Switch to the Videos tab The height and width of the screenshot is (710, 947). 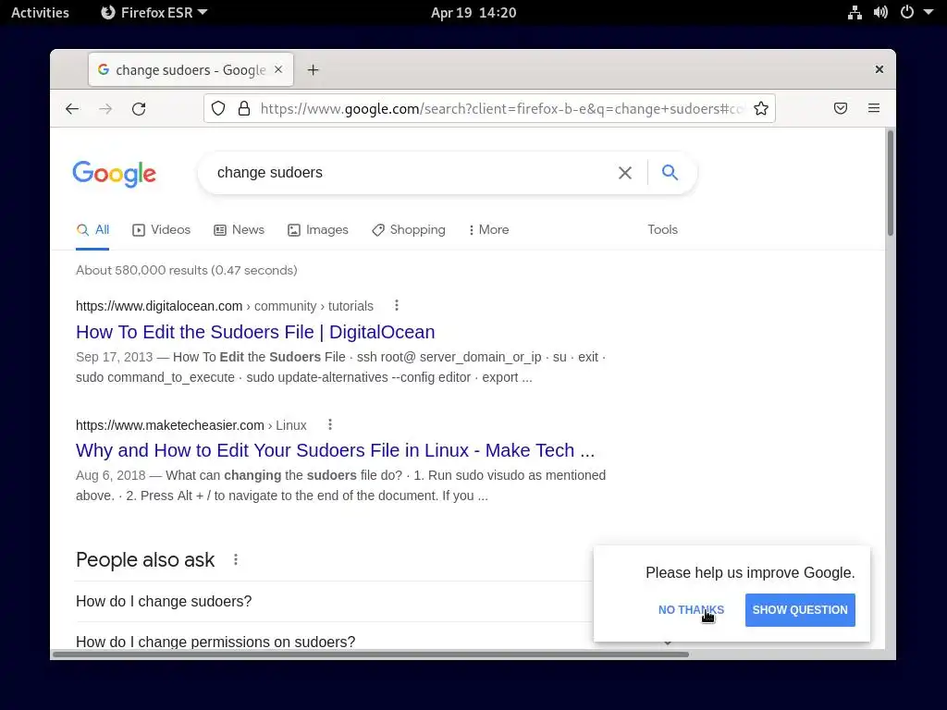pos(161,230)
